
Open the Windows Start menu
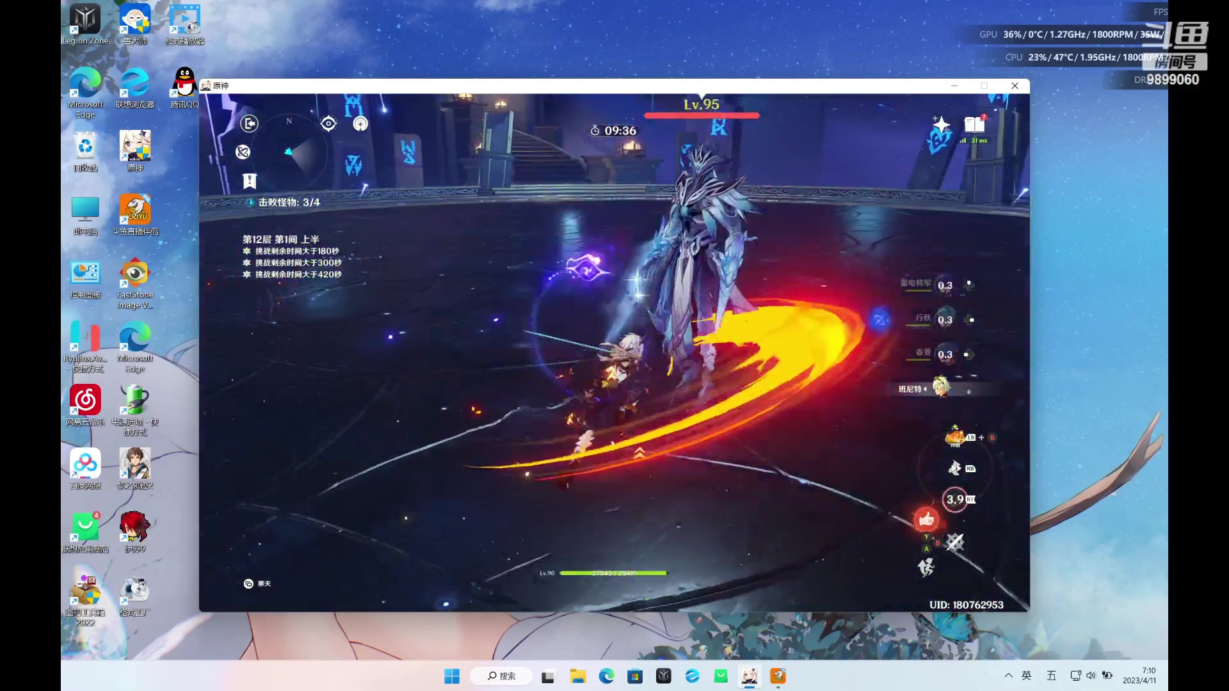[452, 676]
